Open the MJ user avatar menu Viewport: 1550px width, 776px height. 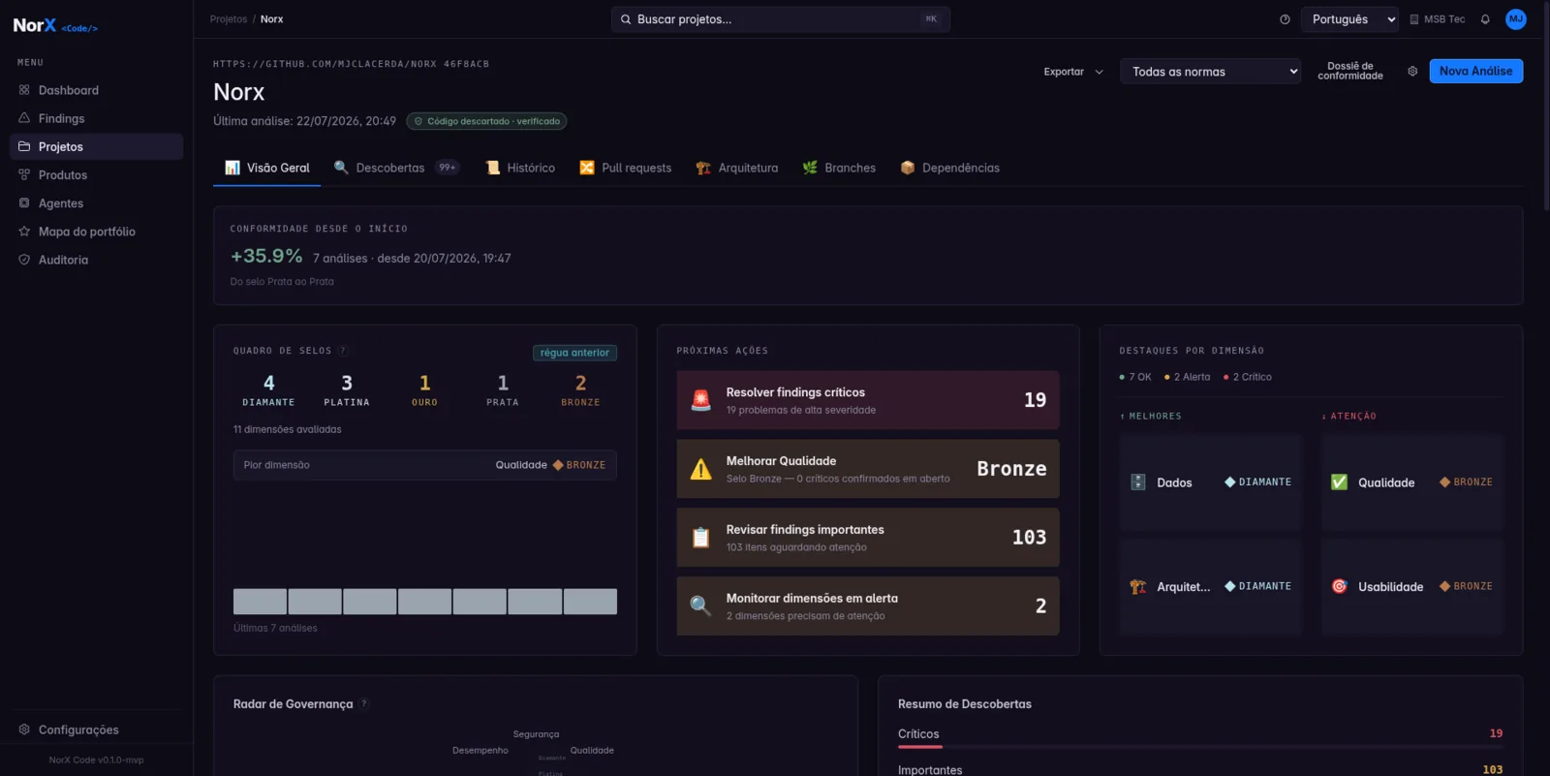pyautogui.click(x=1516, y=19)
